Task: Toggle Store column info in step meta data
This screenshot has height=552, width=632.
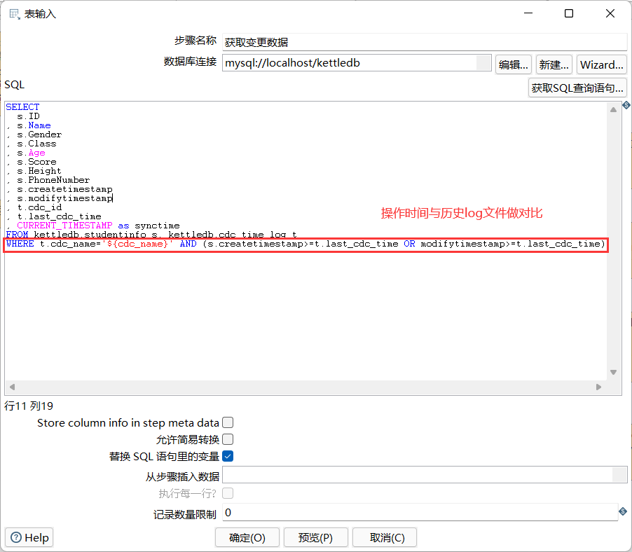Action: pos(228,422)
